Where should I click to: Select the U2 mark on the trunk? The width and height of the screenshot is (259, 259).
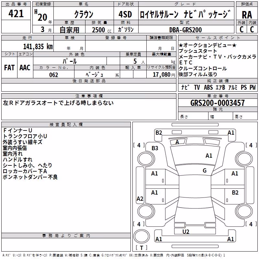pyautogui.click(x=186, y=232)
